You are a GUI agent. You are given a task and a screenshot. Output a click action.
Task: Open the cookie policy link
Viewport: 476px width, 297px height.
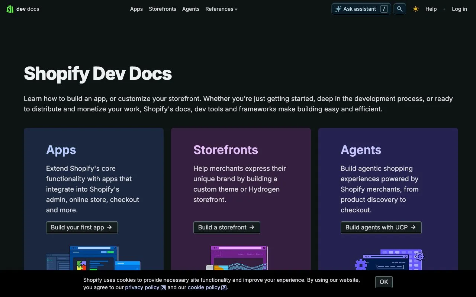tap(207, 287)
